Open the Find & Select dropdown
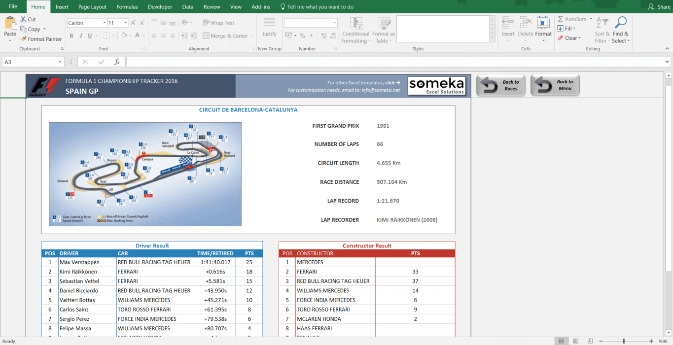This screenshot has height=345, width=673. [x=621, y=30]
